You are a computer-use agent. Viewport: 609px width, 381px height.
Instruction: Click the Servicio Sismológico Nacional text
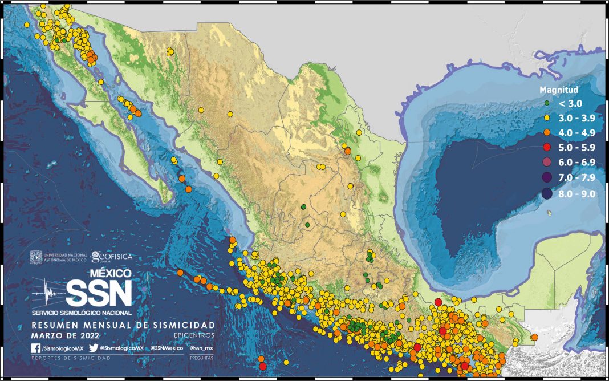pyautogui.click(x=82, y=313)
